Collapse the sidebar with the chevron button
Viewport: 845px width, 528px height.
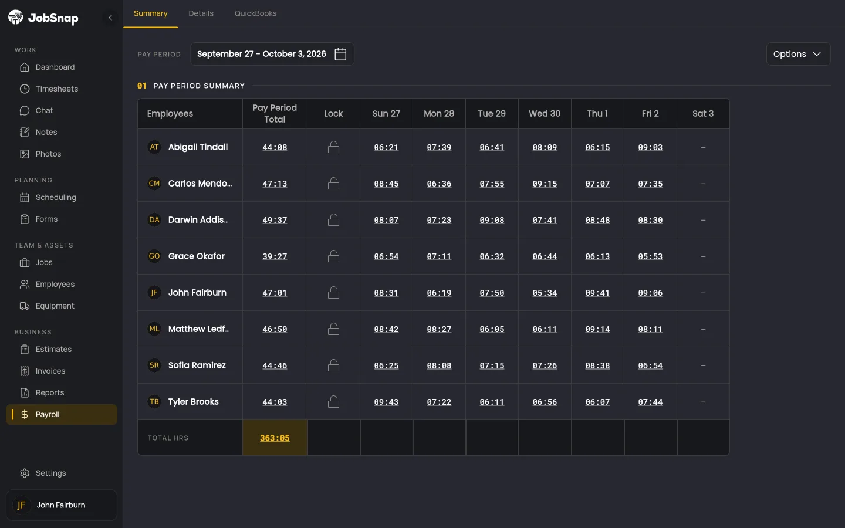pyautogui.click(x=110, y=18)
